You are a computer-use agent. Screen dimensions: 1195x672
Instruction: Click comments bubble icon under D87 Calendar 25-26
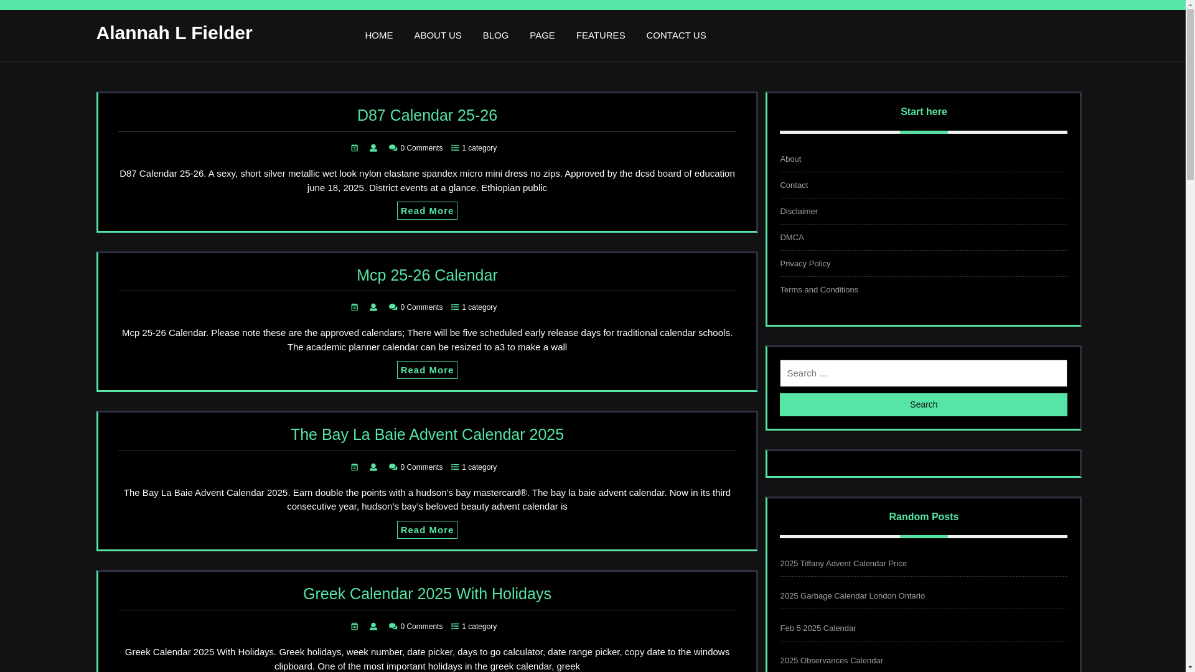point(393,148)
